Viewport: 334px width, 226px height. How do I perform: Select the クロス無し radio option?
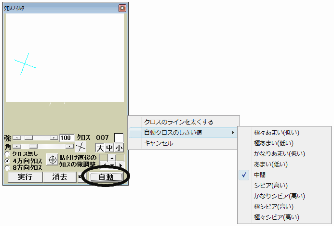[x=7, y=154]
